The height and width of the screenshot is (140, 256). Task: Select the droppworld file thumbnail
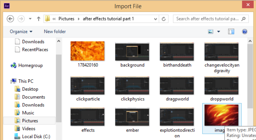click(x=221, y=85)
